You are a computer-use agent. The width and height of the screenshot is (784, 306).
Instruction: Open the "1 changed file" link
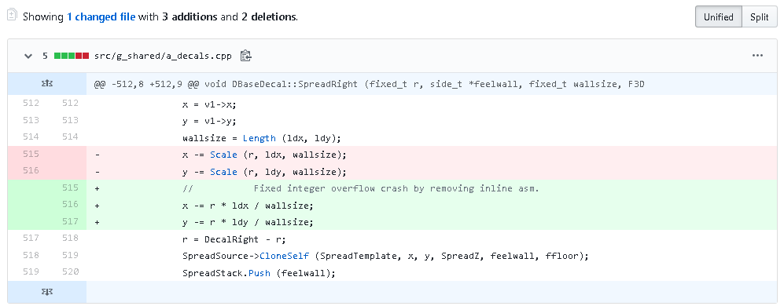(x=101, y=16)
